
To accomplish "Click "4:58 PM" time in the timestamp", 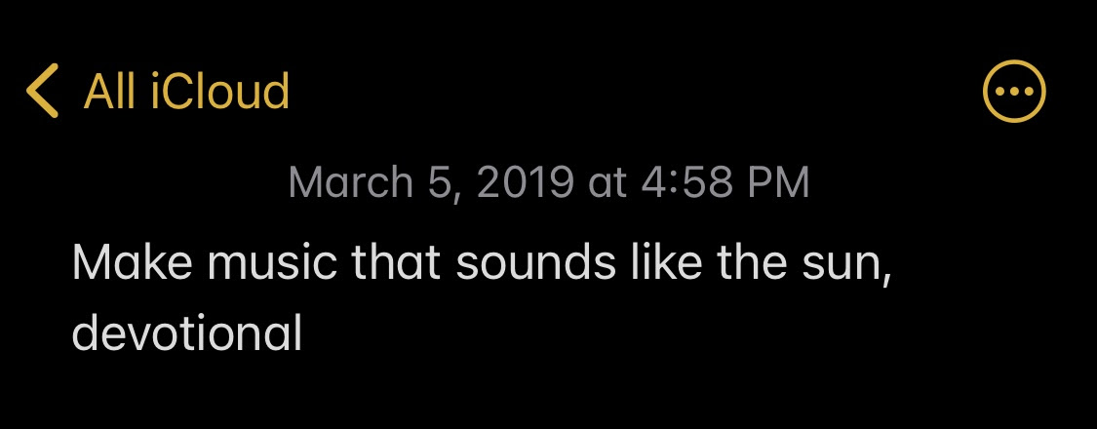I will click(x=725, y=182).
